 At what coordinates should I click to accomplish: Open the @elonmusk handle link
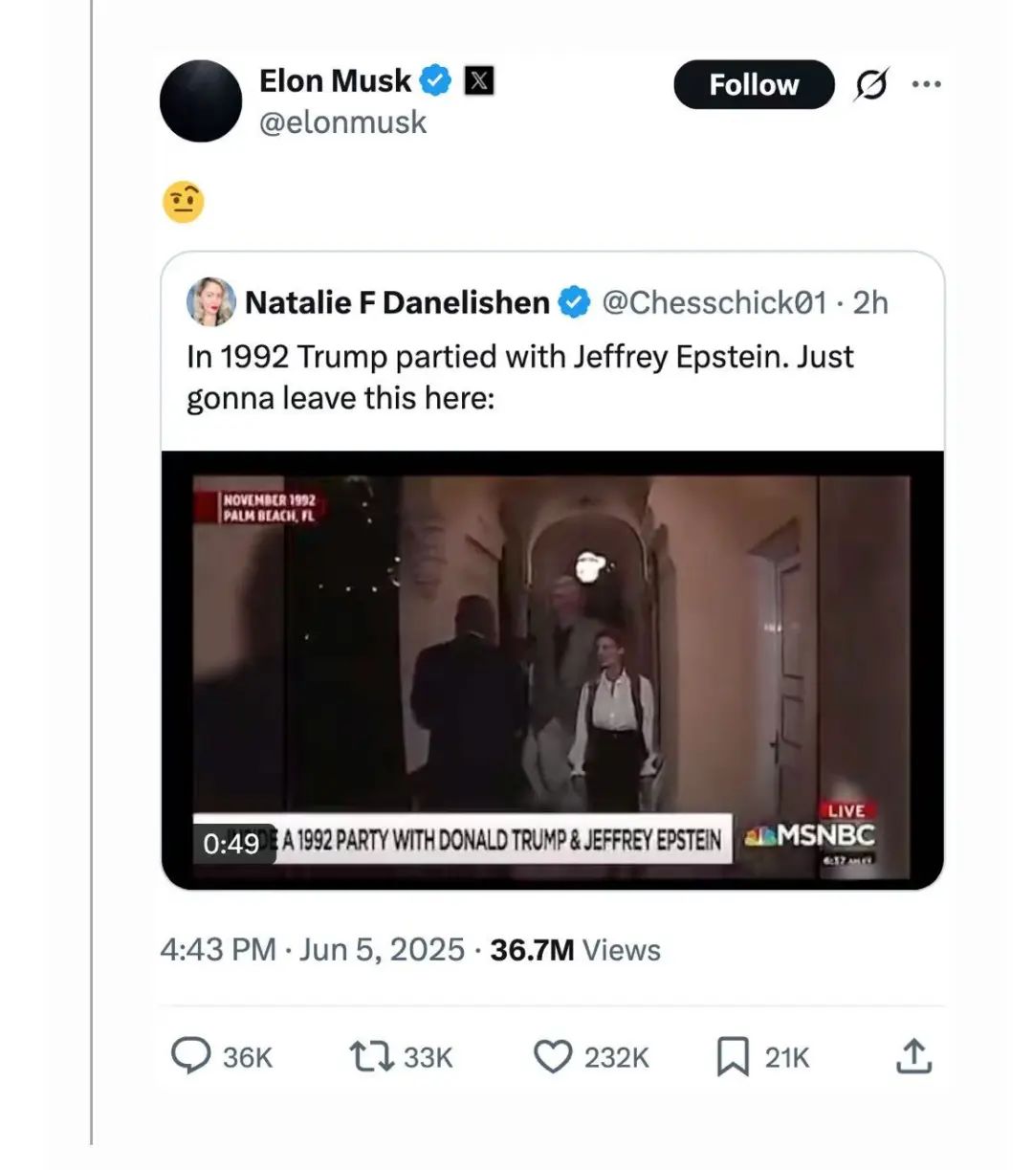coord(342,122)
